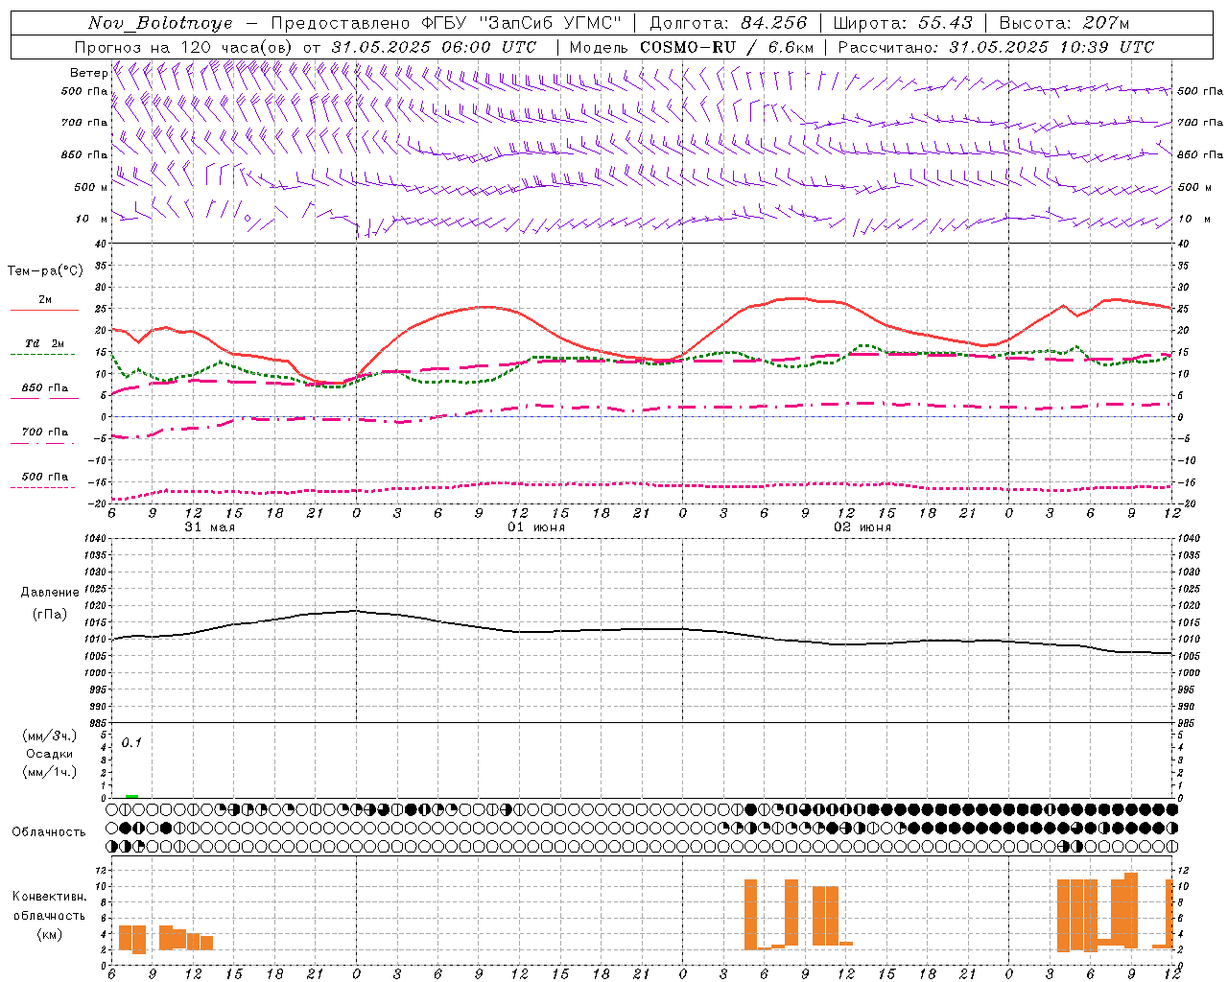Select the header text "Предоставлено ФГБУ ЗапСиб УГМС"

[446, 23]
